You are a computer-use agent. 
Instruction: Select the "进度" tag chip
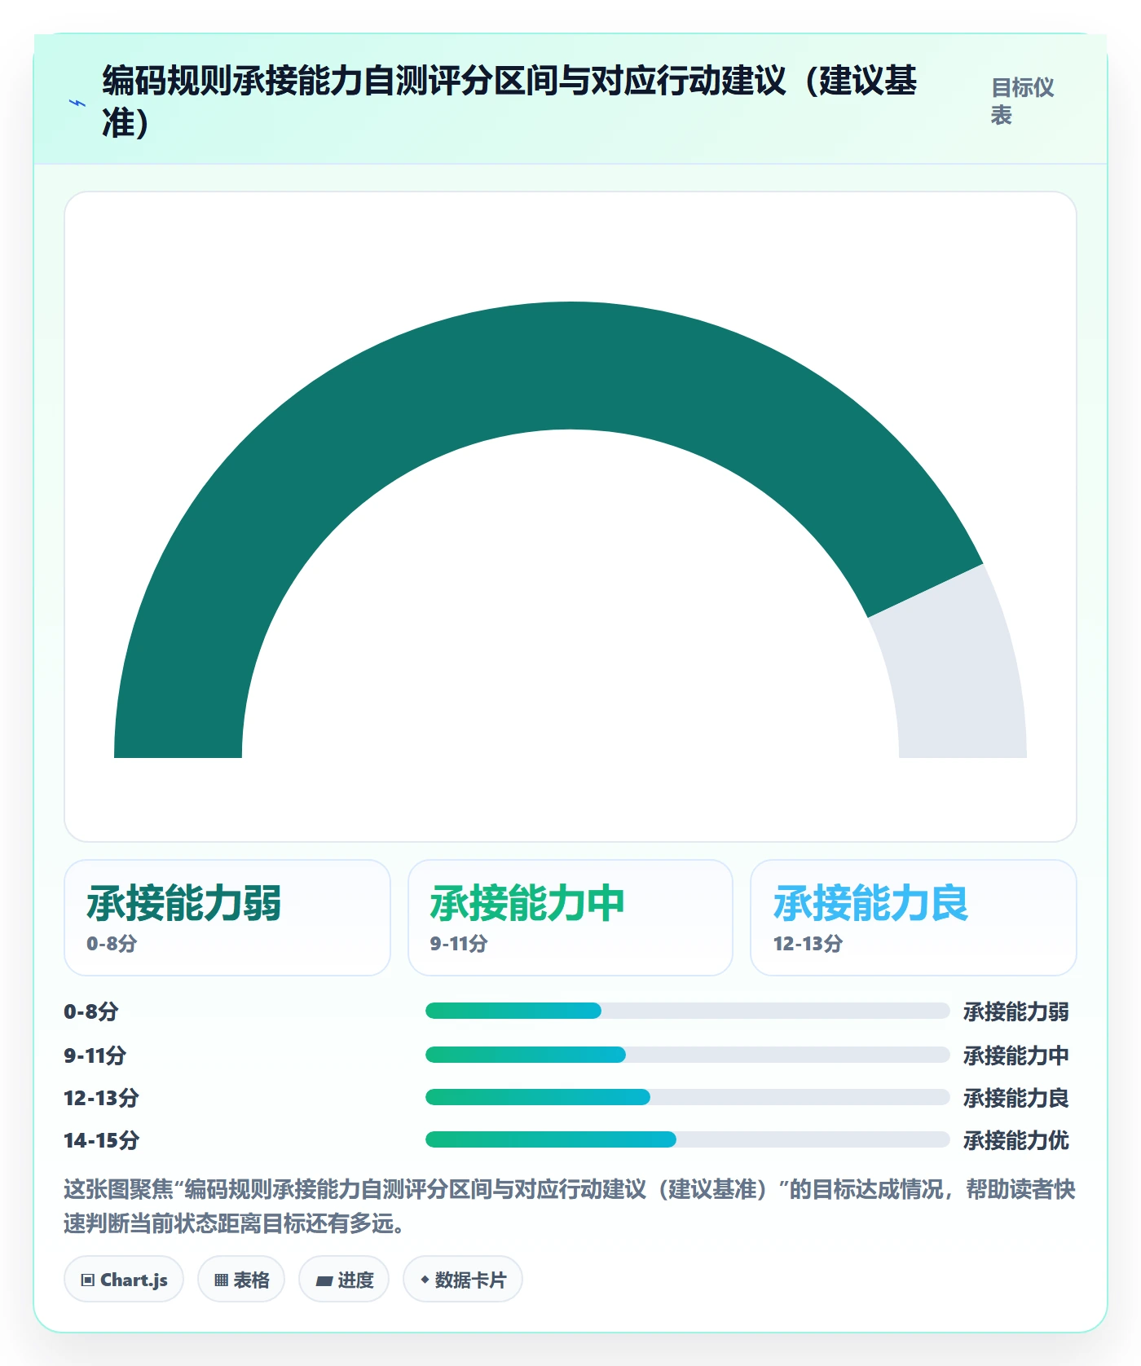344,1280
